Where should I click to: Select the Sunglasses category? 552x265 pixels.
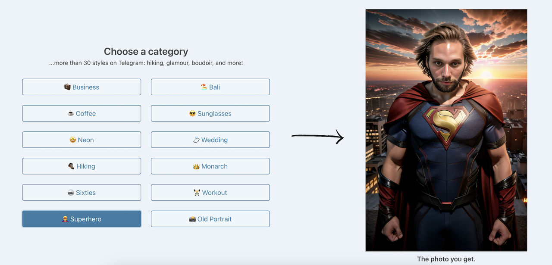210,113
